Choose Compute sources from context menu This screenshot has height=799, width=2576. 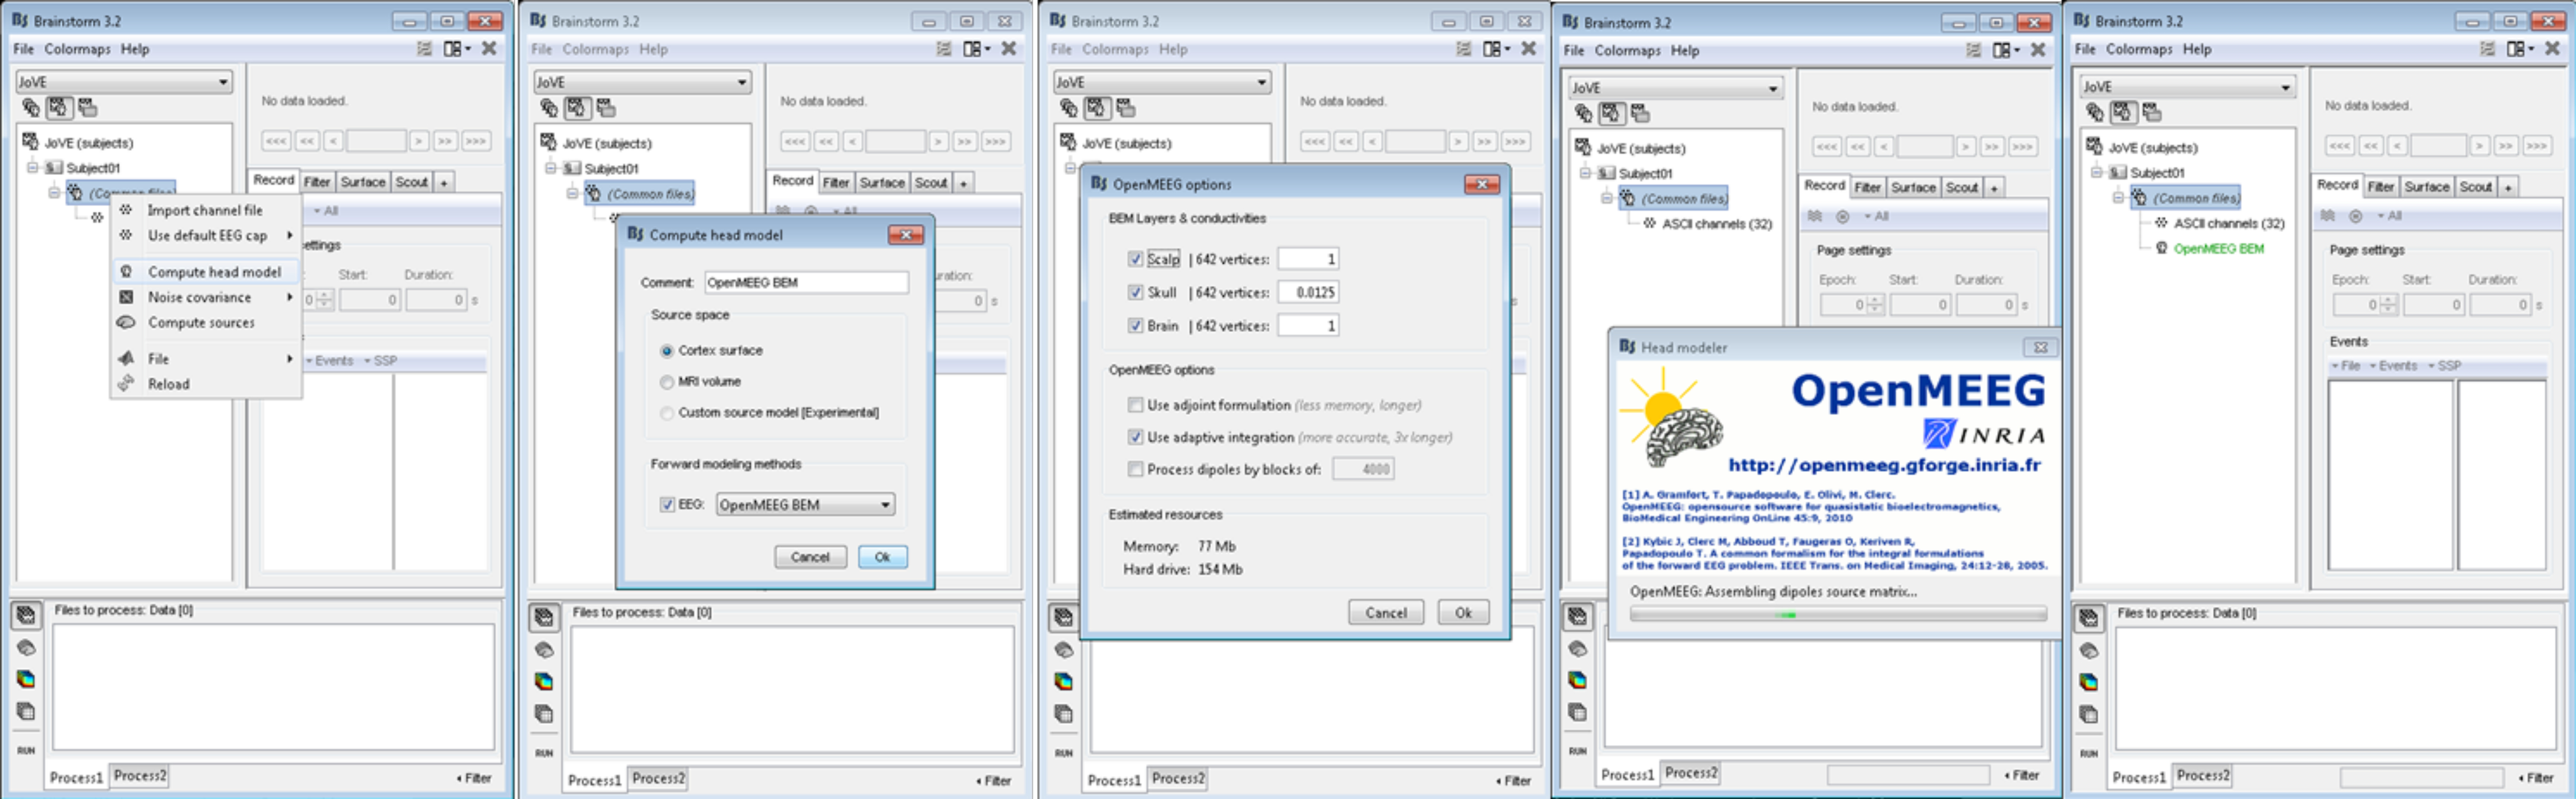click(201, 322)
